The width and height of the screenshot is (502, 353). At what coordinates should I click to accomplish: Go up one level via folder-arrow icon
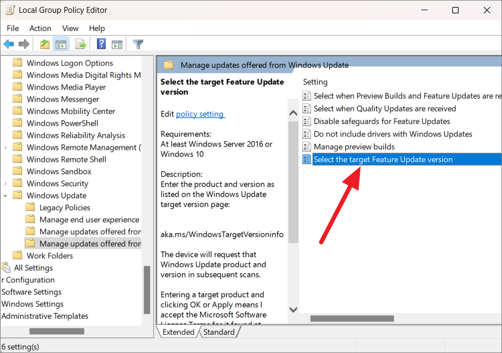point(44,44)
